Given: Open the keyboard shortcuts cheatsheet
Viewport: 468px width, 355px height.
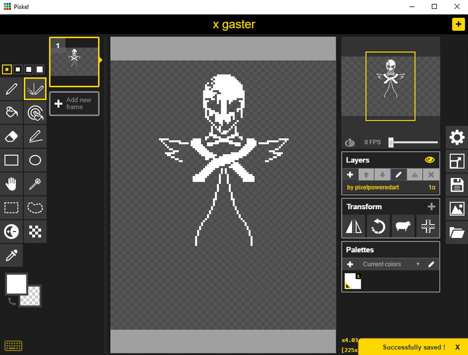Looking at the screenshot, I should pyautogui.click(x=14, y=346).
